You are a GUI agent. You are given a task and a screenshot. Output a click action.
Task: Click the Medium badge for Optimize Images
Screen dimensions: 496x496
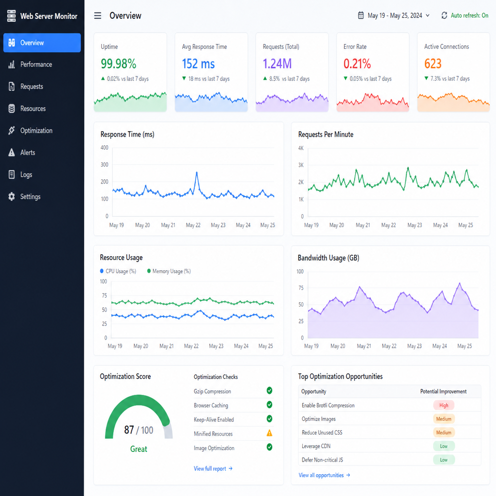click(x=444, y=419)
